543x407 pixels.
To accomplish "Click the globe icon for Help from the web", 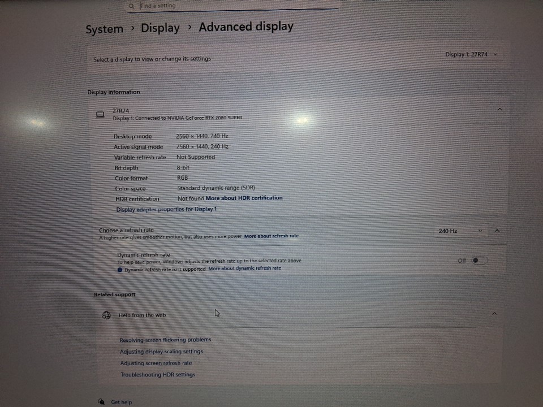I will (x=106, y=315).
